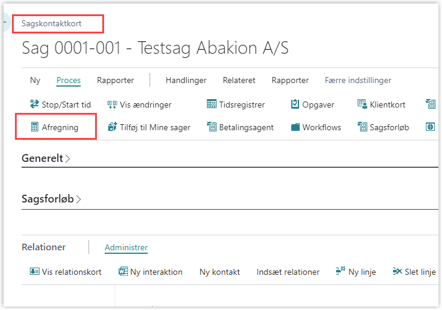This screenshot has height=310, width=442.
Task: Open Vis ændringer action
Action: pos(139,105)
